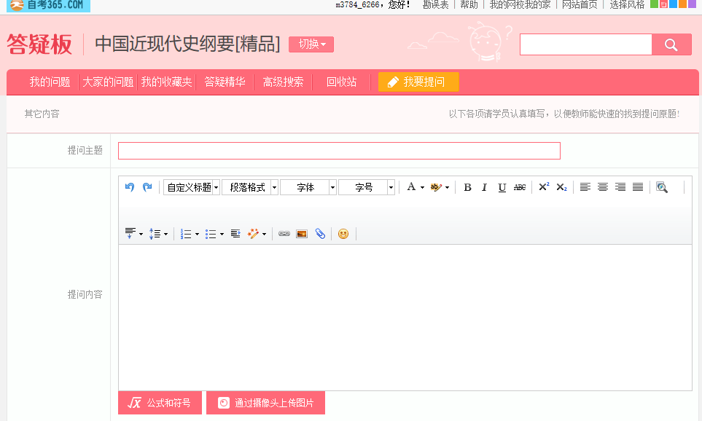Justify text with the align justify icon

638,187
